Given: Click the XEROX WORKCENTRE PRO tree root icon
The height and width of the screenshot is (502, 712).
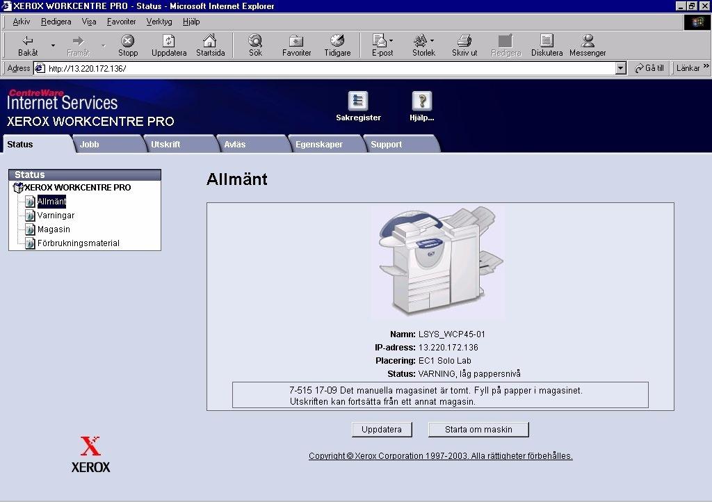Looking at the screenshot, I should point(18,188).
